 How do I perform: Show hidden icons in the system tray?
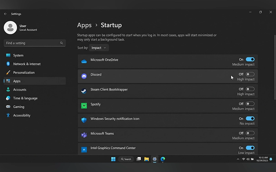(x=238, y=159)
